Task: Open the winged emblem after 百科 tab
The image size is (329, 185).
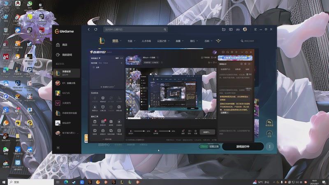Action: click(x=218, y=41)
